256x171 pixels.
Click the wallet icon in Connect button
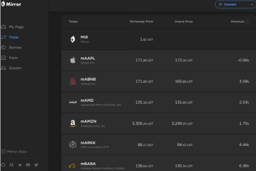[x=220, y=5]
